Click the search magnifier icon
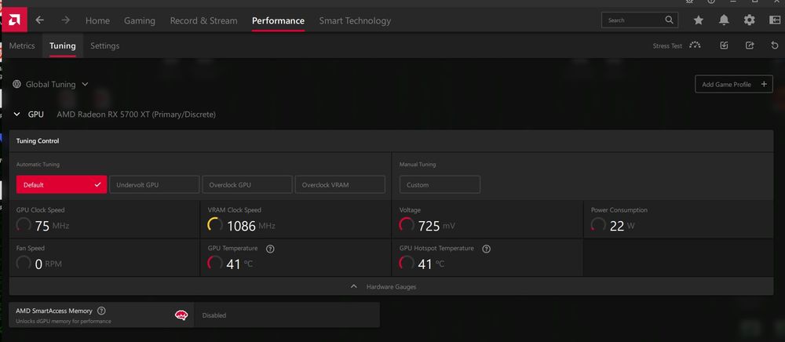 670,20
